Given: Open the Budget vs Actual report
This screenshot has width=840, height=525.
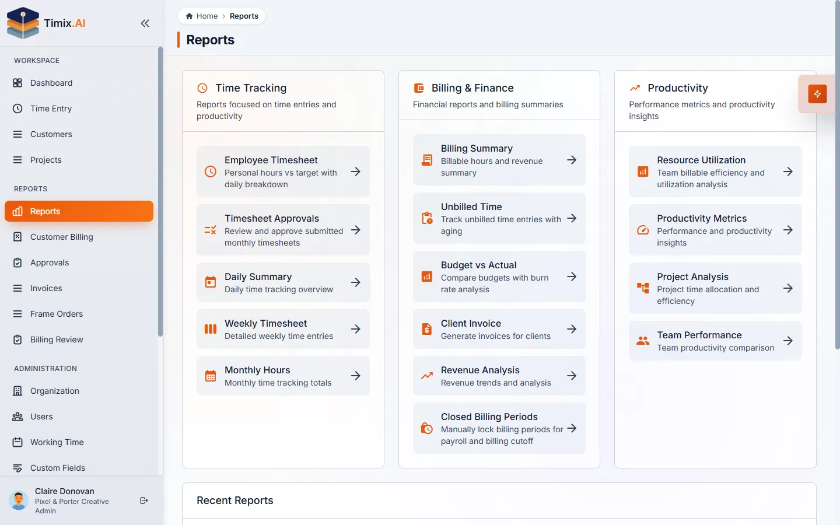Looking at the screenshot, I should (x=499, y=276).
